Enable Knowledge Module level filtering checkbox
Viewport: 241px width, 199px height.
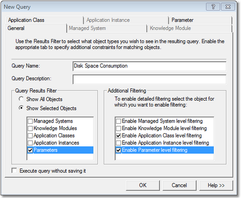pyautogui.click(x=118, y=128)
